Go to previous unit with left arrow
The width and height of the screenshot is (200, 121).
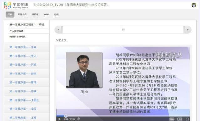[x=59, y=30]
